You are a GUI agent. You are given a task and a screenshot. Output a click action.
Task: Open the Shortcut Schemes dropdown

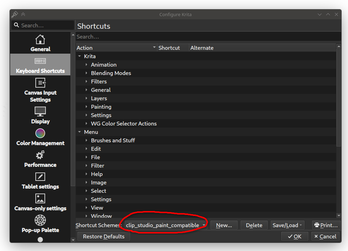click(x=166, y=225)
